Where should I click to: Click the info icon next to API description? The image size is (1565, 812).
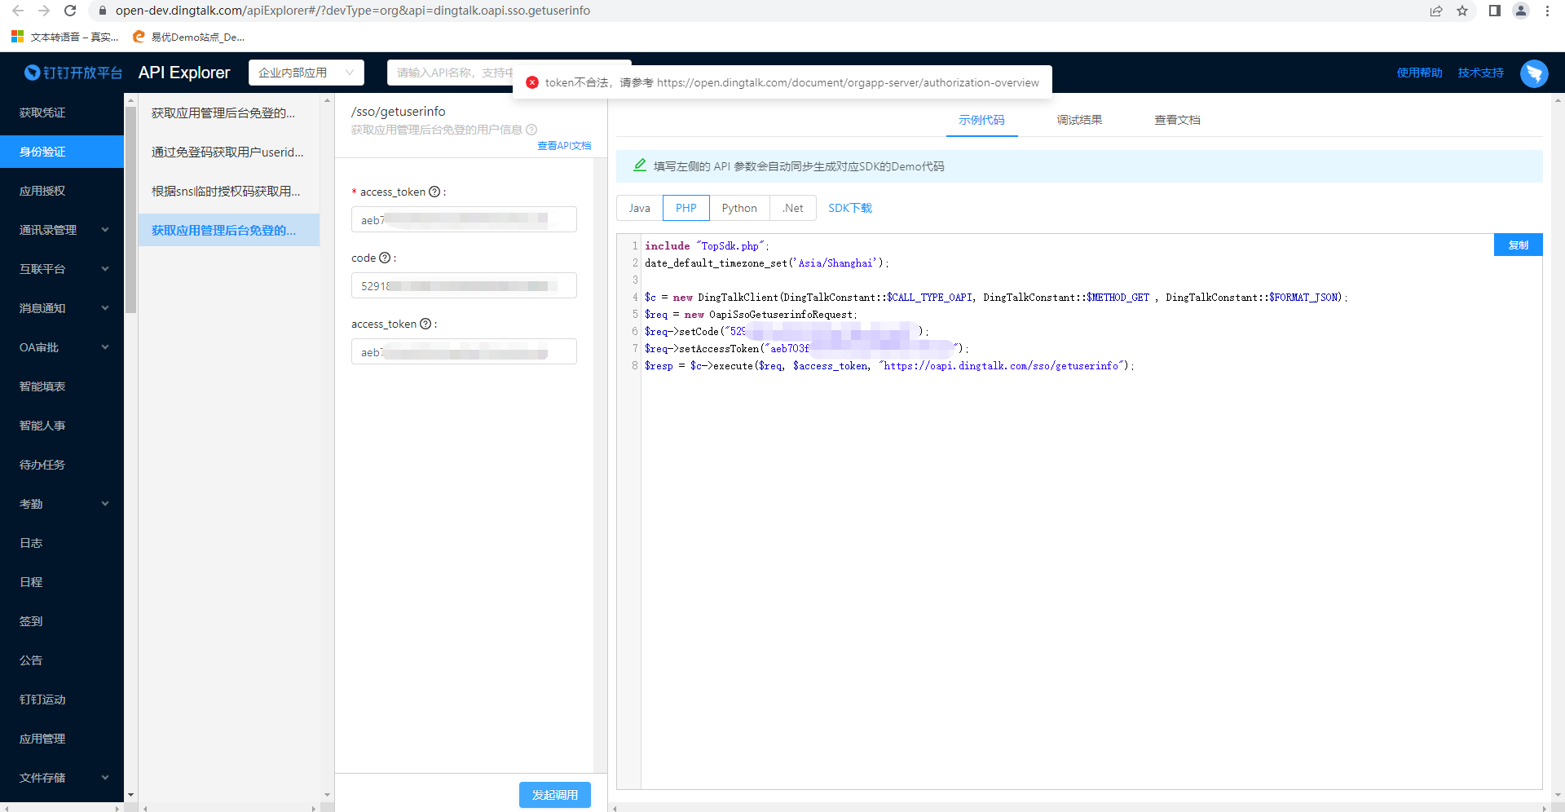click(x=531, y=130)
